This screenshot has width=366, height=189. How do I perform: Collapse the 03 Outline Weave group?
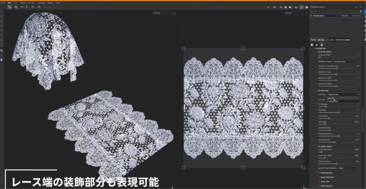[x=317, y=146]
